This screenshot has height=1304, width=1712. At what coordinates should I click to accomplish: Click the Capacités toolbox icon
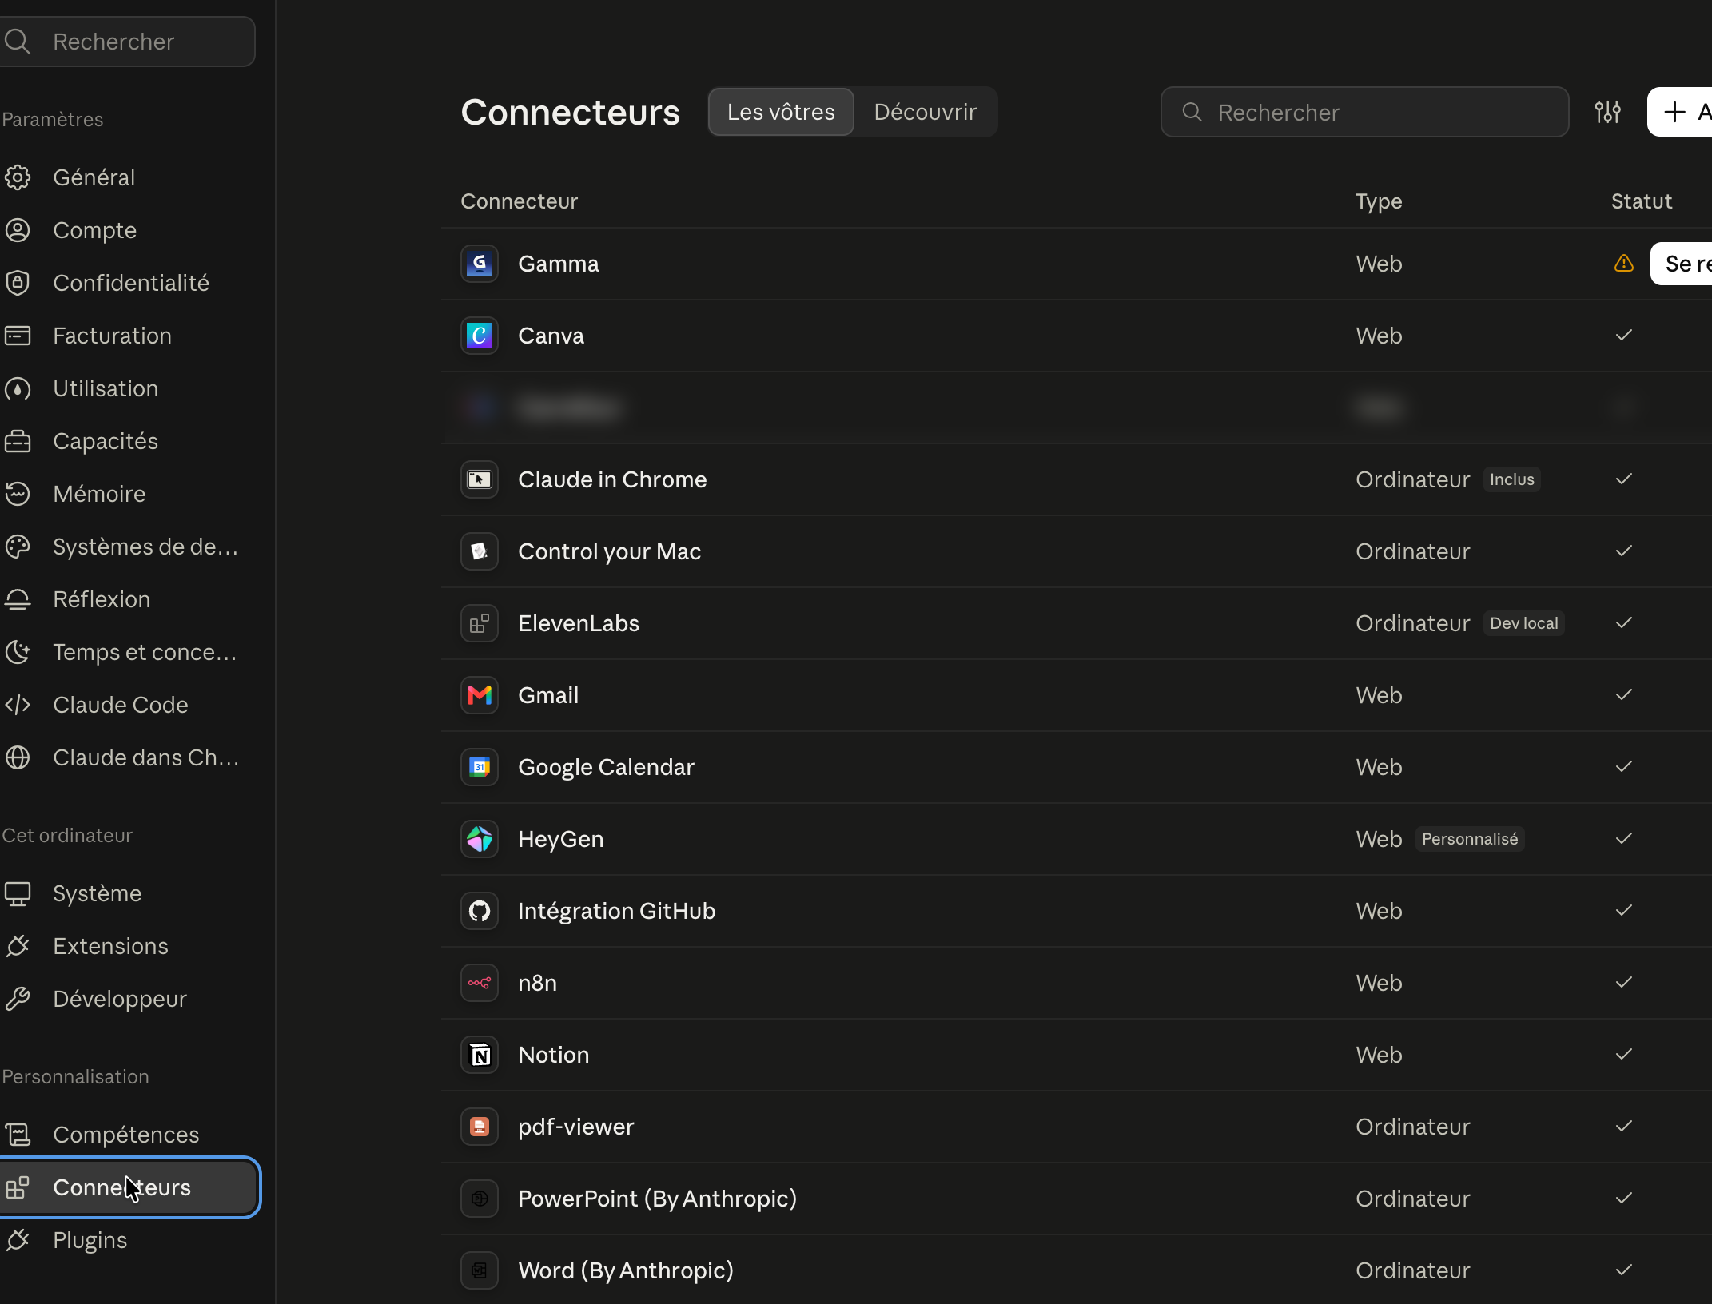coord(18,441)
